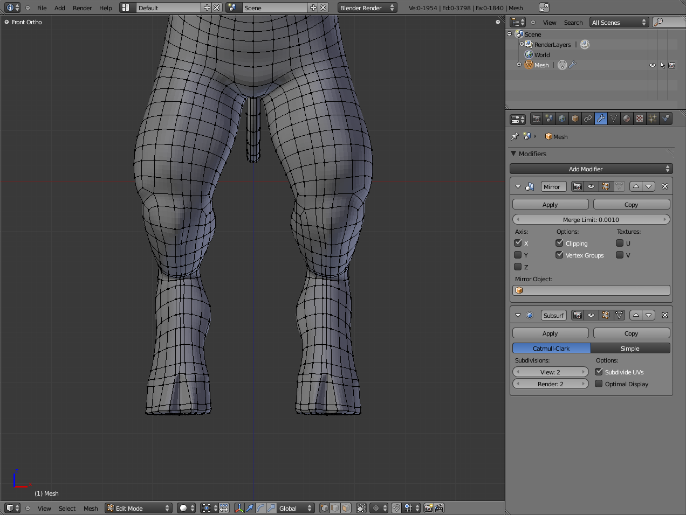Open the Add Modifier dropdown

tap(591, 169)
